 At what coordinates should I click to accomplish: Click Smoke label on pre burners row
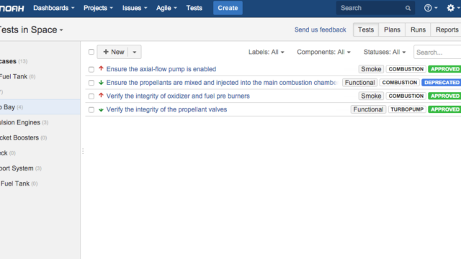[371, 96]
